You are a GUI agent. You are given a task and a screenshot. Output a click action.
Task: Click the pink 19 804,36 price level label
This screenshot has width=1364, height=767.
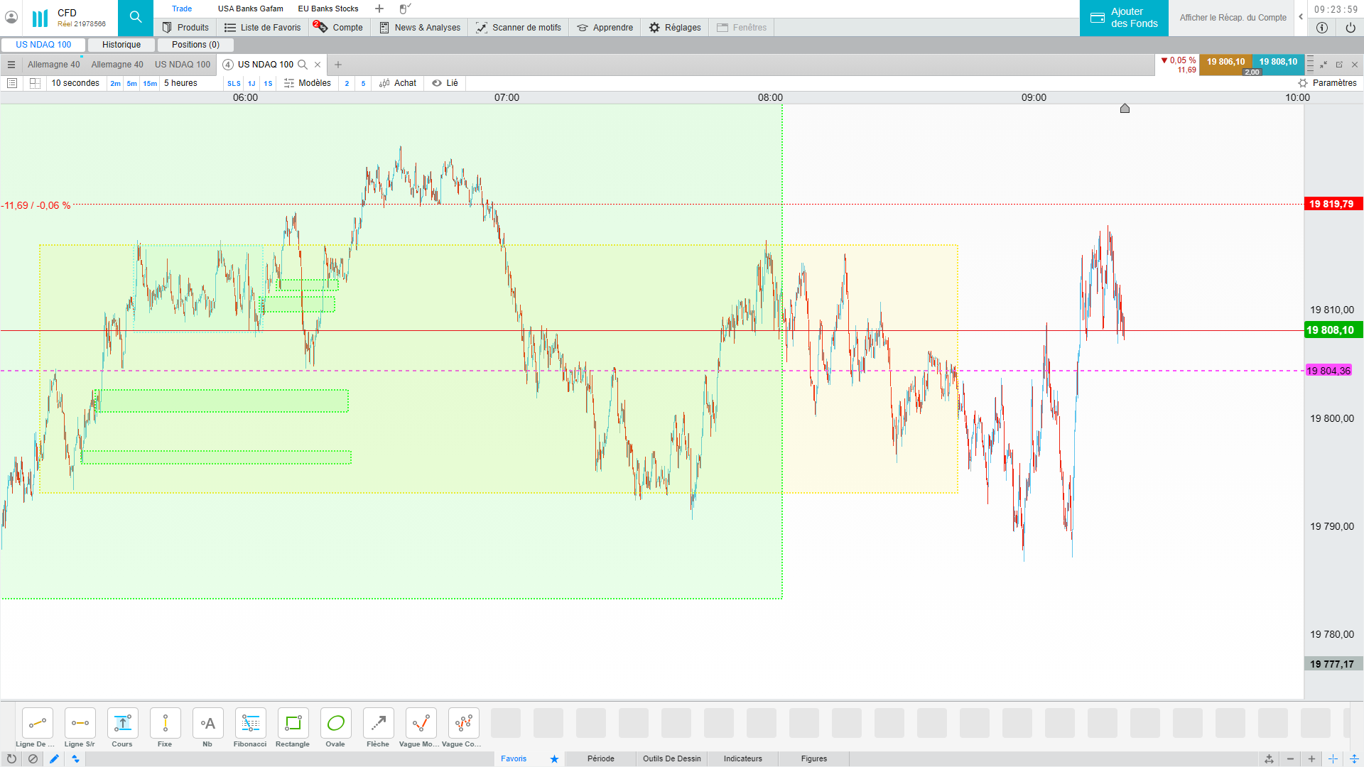[x=1328, y=371]
